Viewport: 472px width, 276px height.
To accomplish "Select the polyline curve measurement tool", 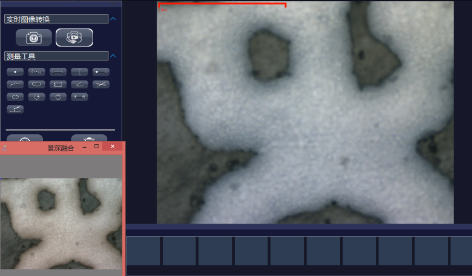I will tap(15, 84).
